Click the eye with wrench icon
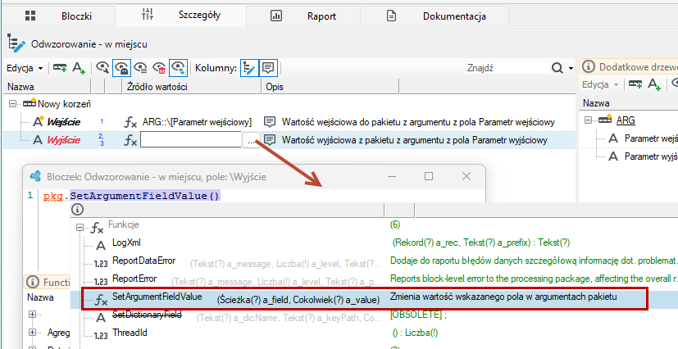The height and width of the screenshot is (349, 678). [102, 68]
